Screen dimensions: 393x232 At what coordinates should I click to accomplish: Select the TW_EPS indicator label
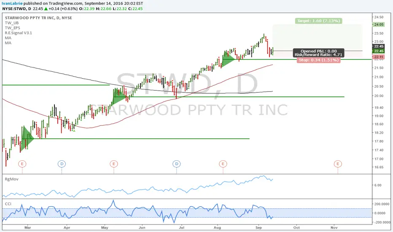pos(13,28)
